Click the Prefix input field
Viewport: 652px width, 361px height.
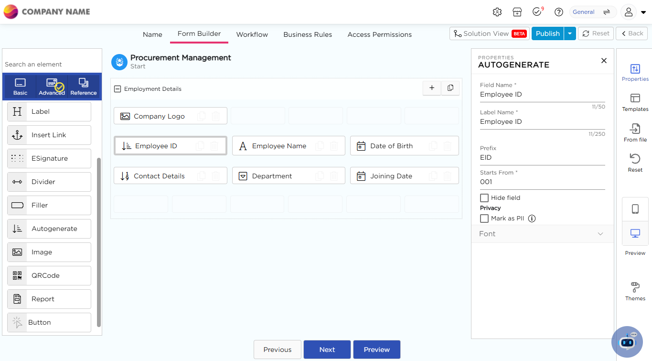(542, 158)
